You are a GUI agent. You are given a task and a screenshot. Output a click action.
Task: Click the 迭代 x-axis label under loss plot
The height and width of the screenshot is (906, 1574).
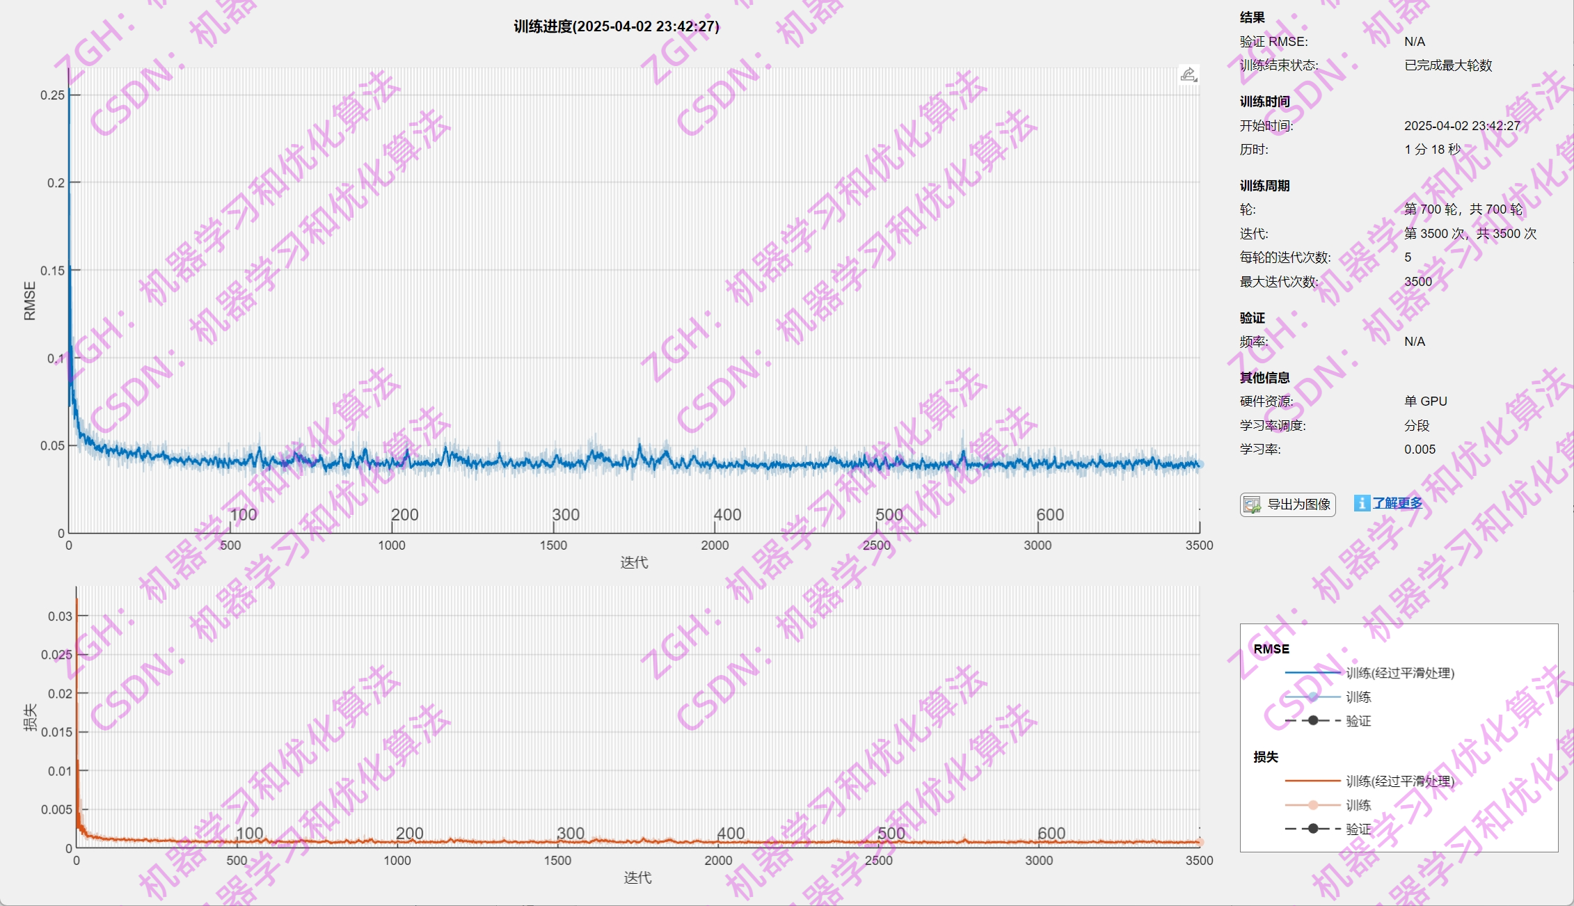click(637, 877)
